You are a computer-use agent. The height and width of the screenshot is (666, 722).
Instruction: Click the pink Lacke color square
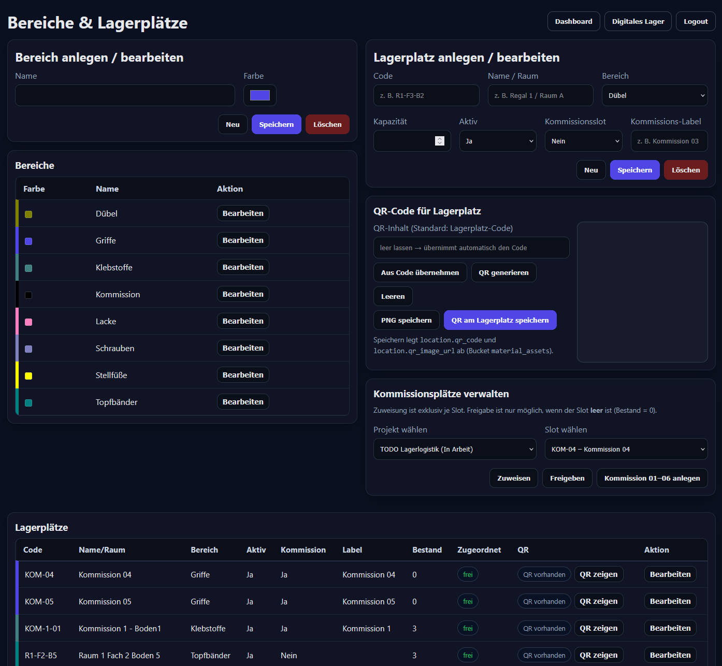click(28, 322)
